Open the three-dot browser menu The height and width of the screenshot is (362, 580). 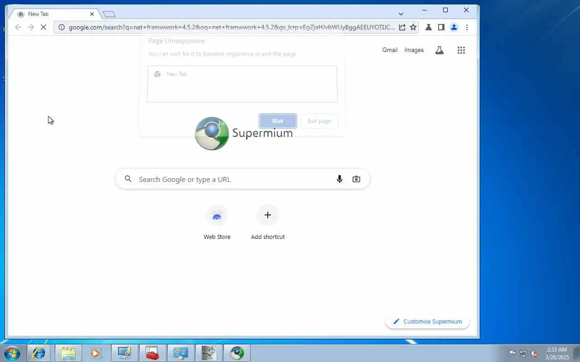(x=467, y=27)
